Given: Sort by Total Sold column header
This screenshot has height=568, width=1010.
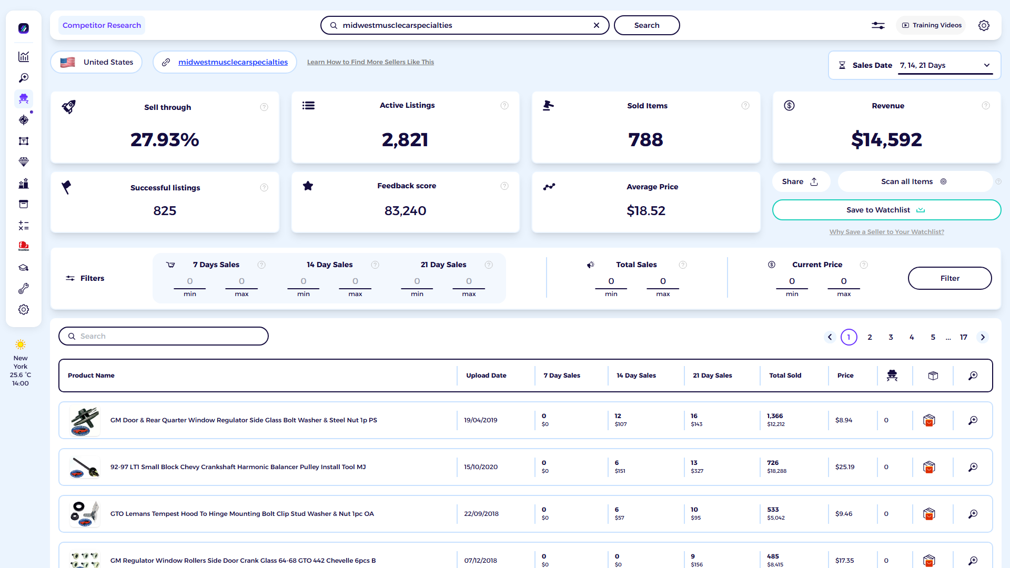Looking at the screenshot, I should click(785, 376).
